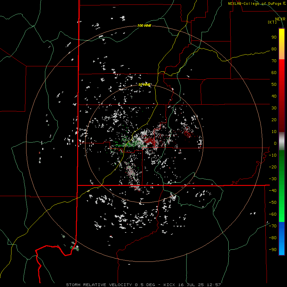Click the -50 value on velocity scale

pyautogui.click(x=273, y=202)
